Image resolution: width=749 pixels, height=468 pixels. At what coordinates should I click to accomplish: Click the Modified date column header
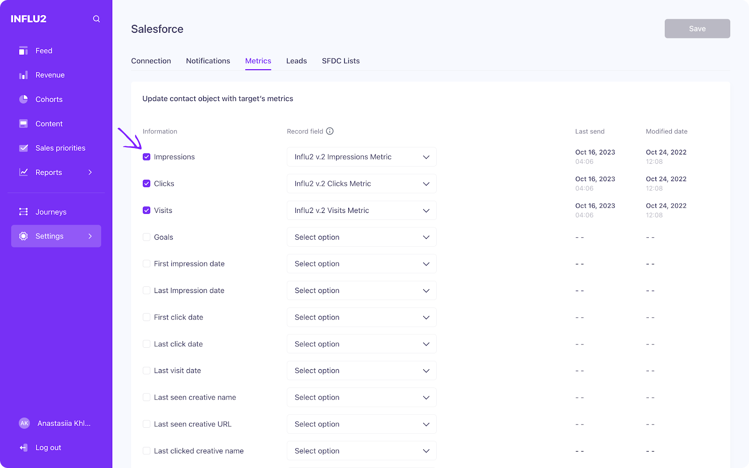(x=667, y=132)
